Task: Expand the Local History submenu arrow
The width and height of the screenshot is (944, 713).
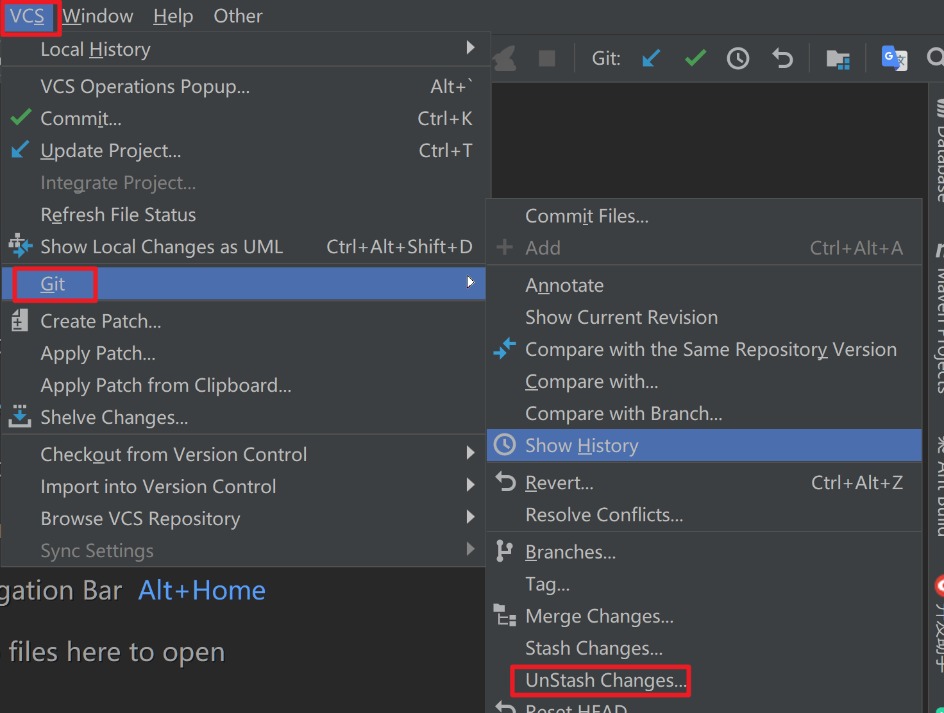Action: tap(470, 48)
